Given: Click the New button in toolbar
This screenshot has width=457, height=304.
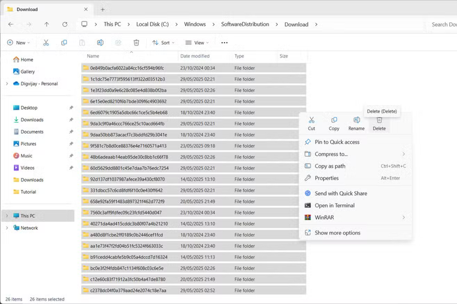Looking at the screenshot, I should [x=18, y=43].
